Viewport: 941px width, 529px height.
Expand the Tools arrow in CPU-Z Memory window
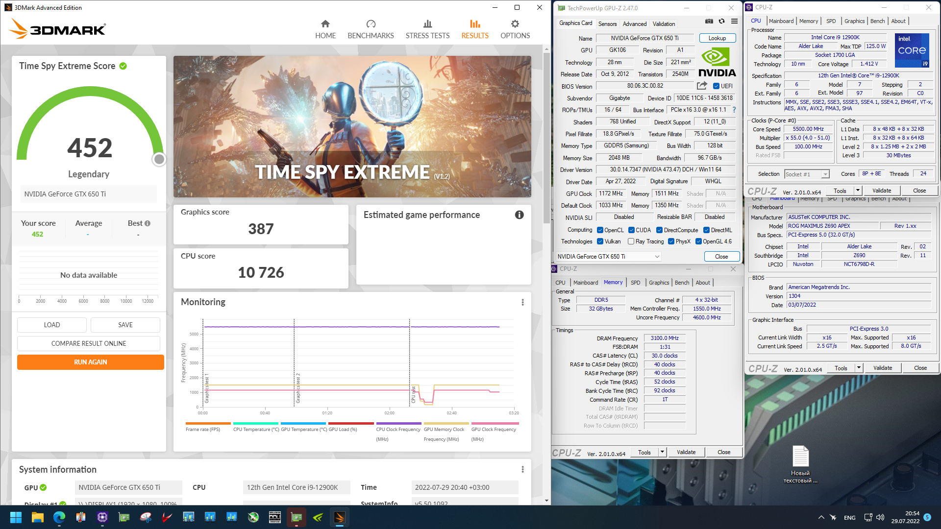662,452
